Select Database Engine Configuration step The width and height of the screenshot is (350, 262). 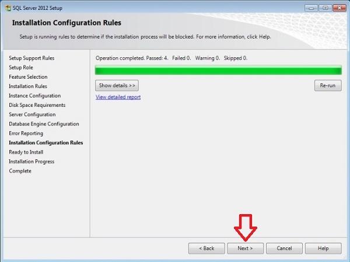44,124
